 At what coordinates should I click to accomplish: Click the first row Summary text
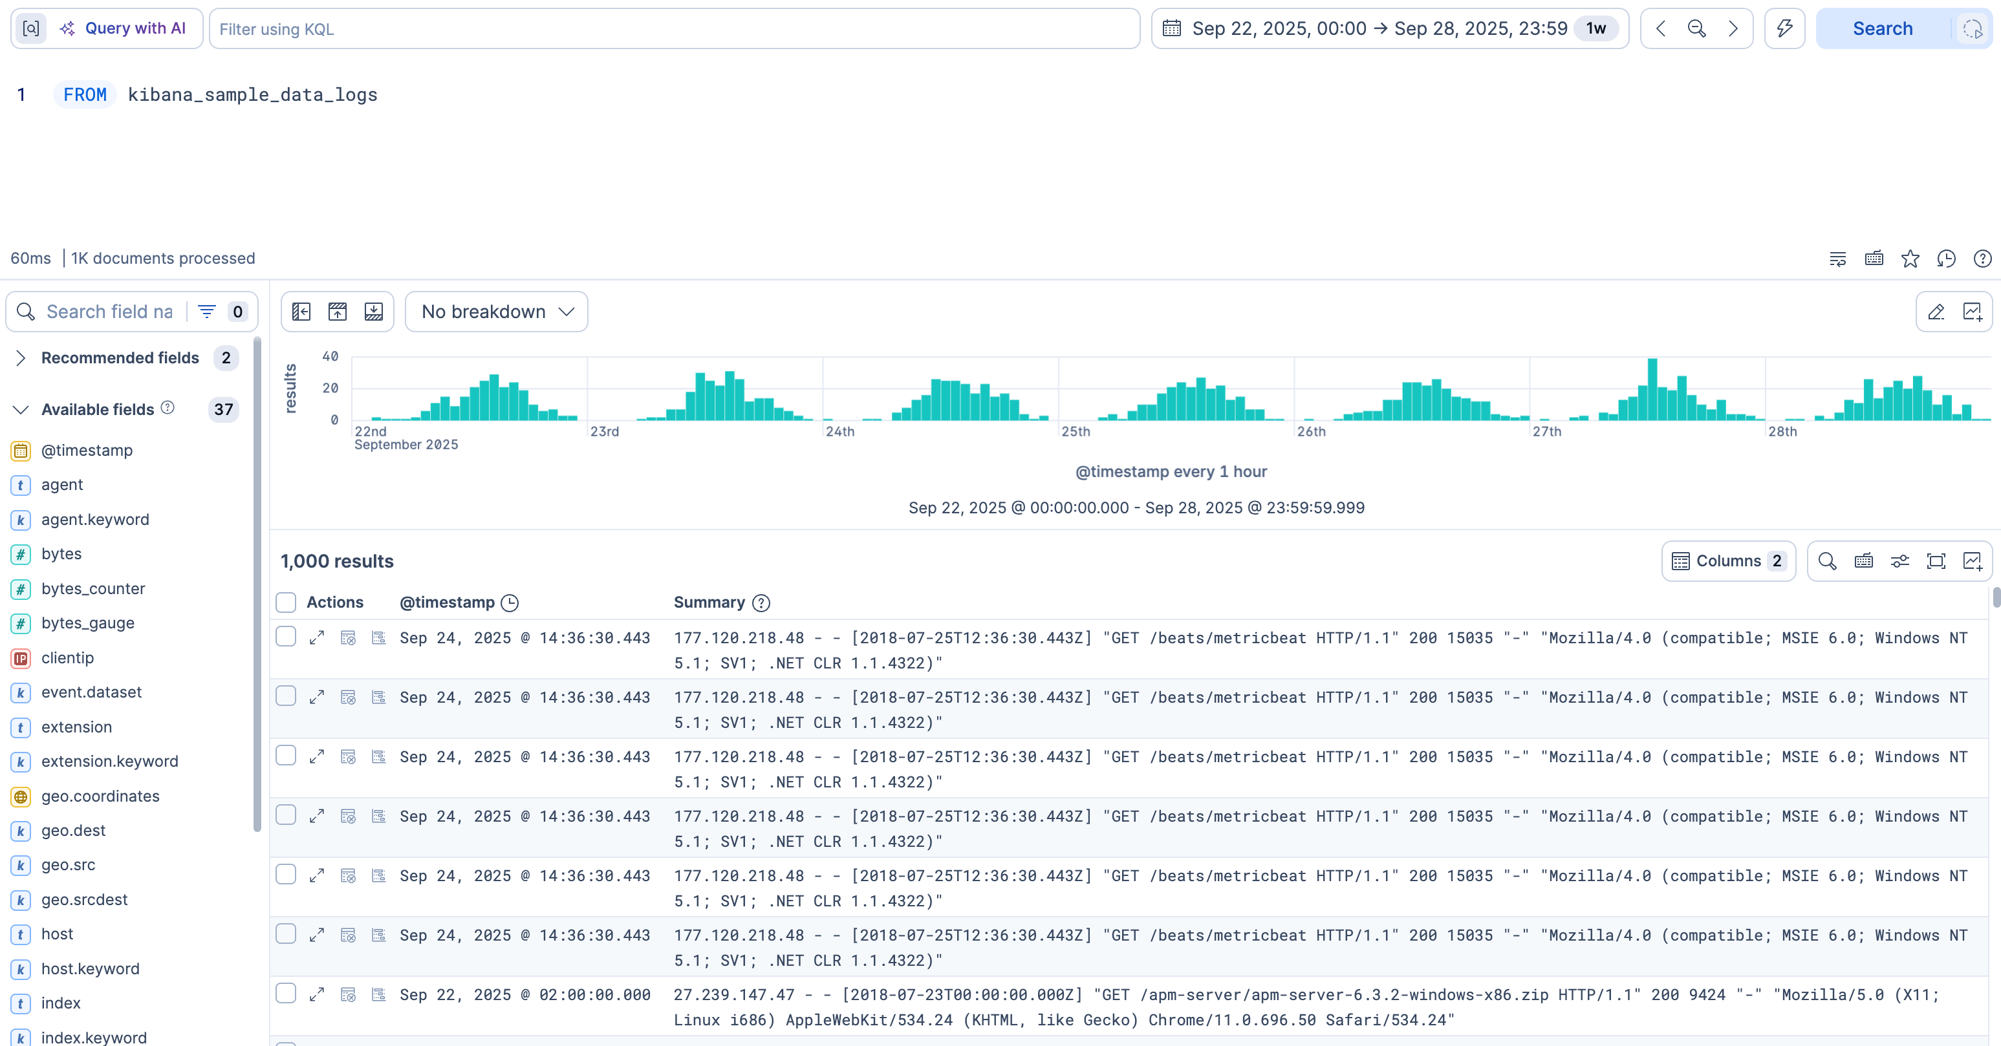(x=1321, y=650)
